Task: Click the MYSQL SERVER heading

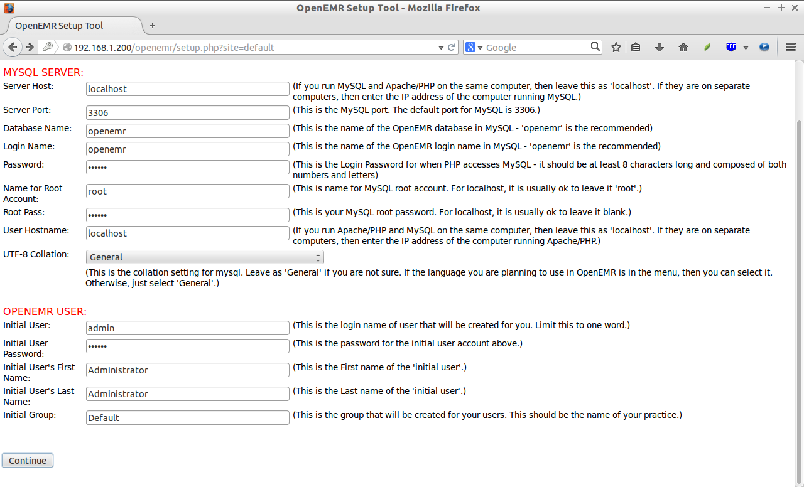Action: [x=43, y=73]
